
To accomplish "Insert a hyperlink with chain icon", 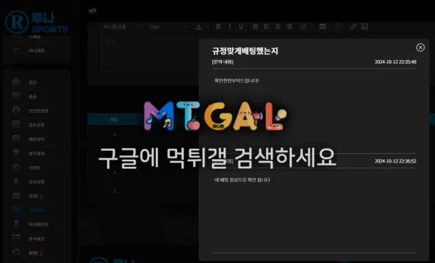I will click(x=353, y=27).
